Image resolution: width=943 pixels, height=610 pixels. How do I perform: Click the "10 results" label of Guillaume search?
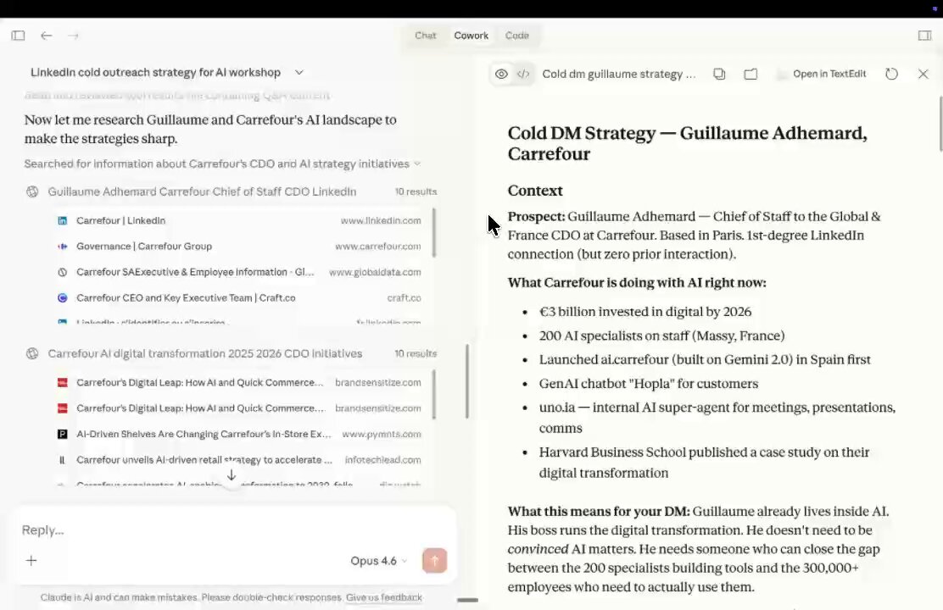[416, 191]
